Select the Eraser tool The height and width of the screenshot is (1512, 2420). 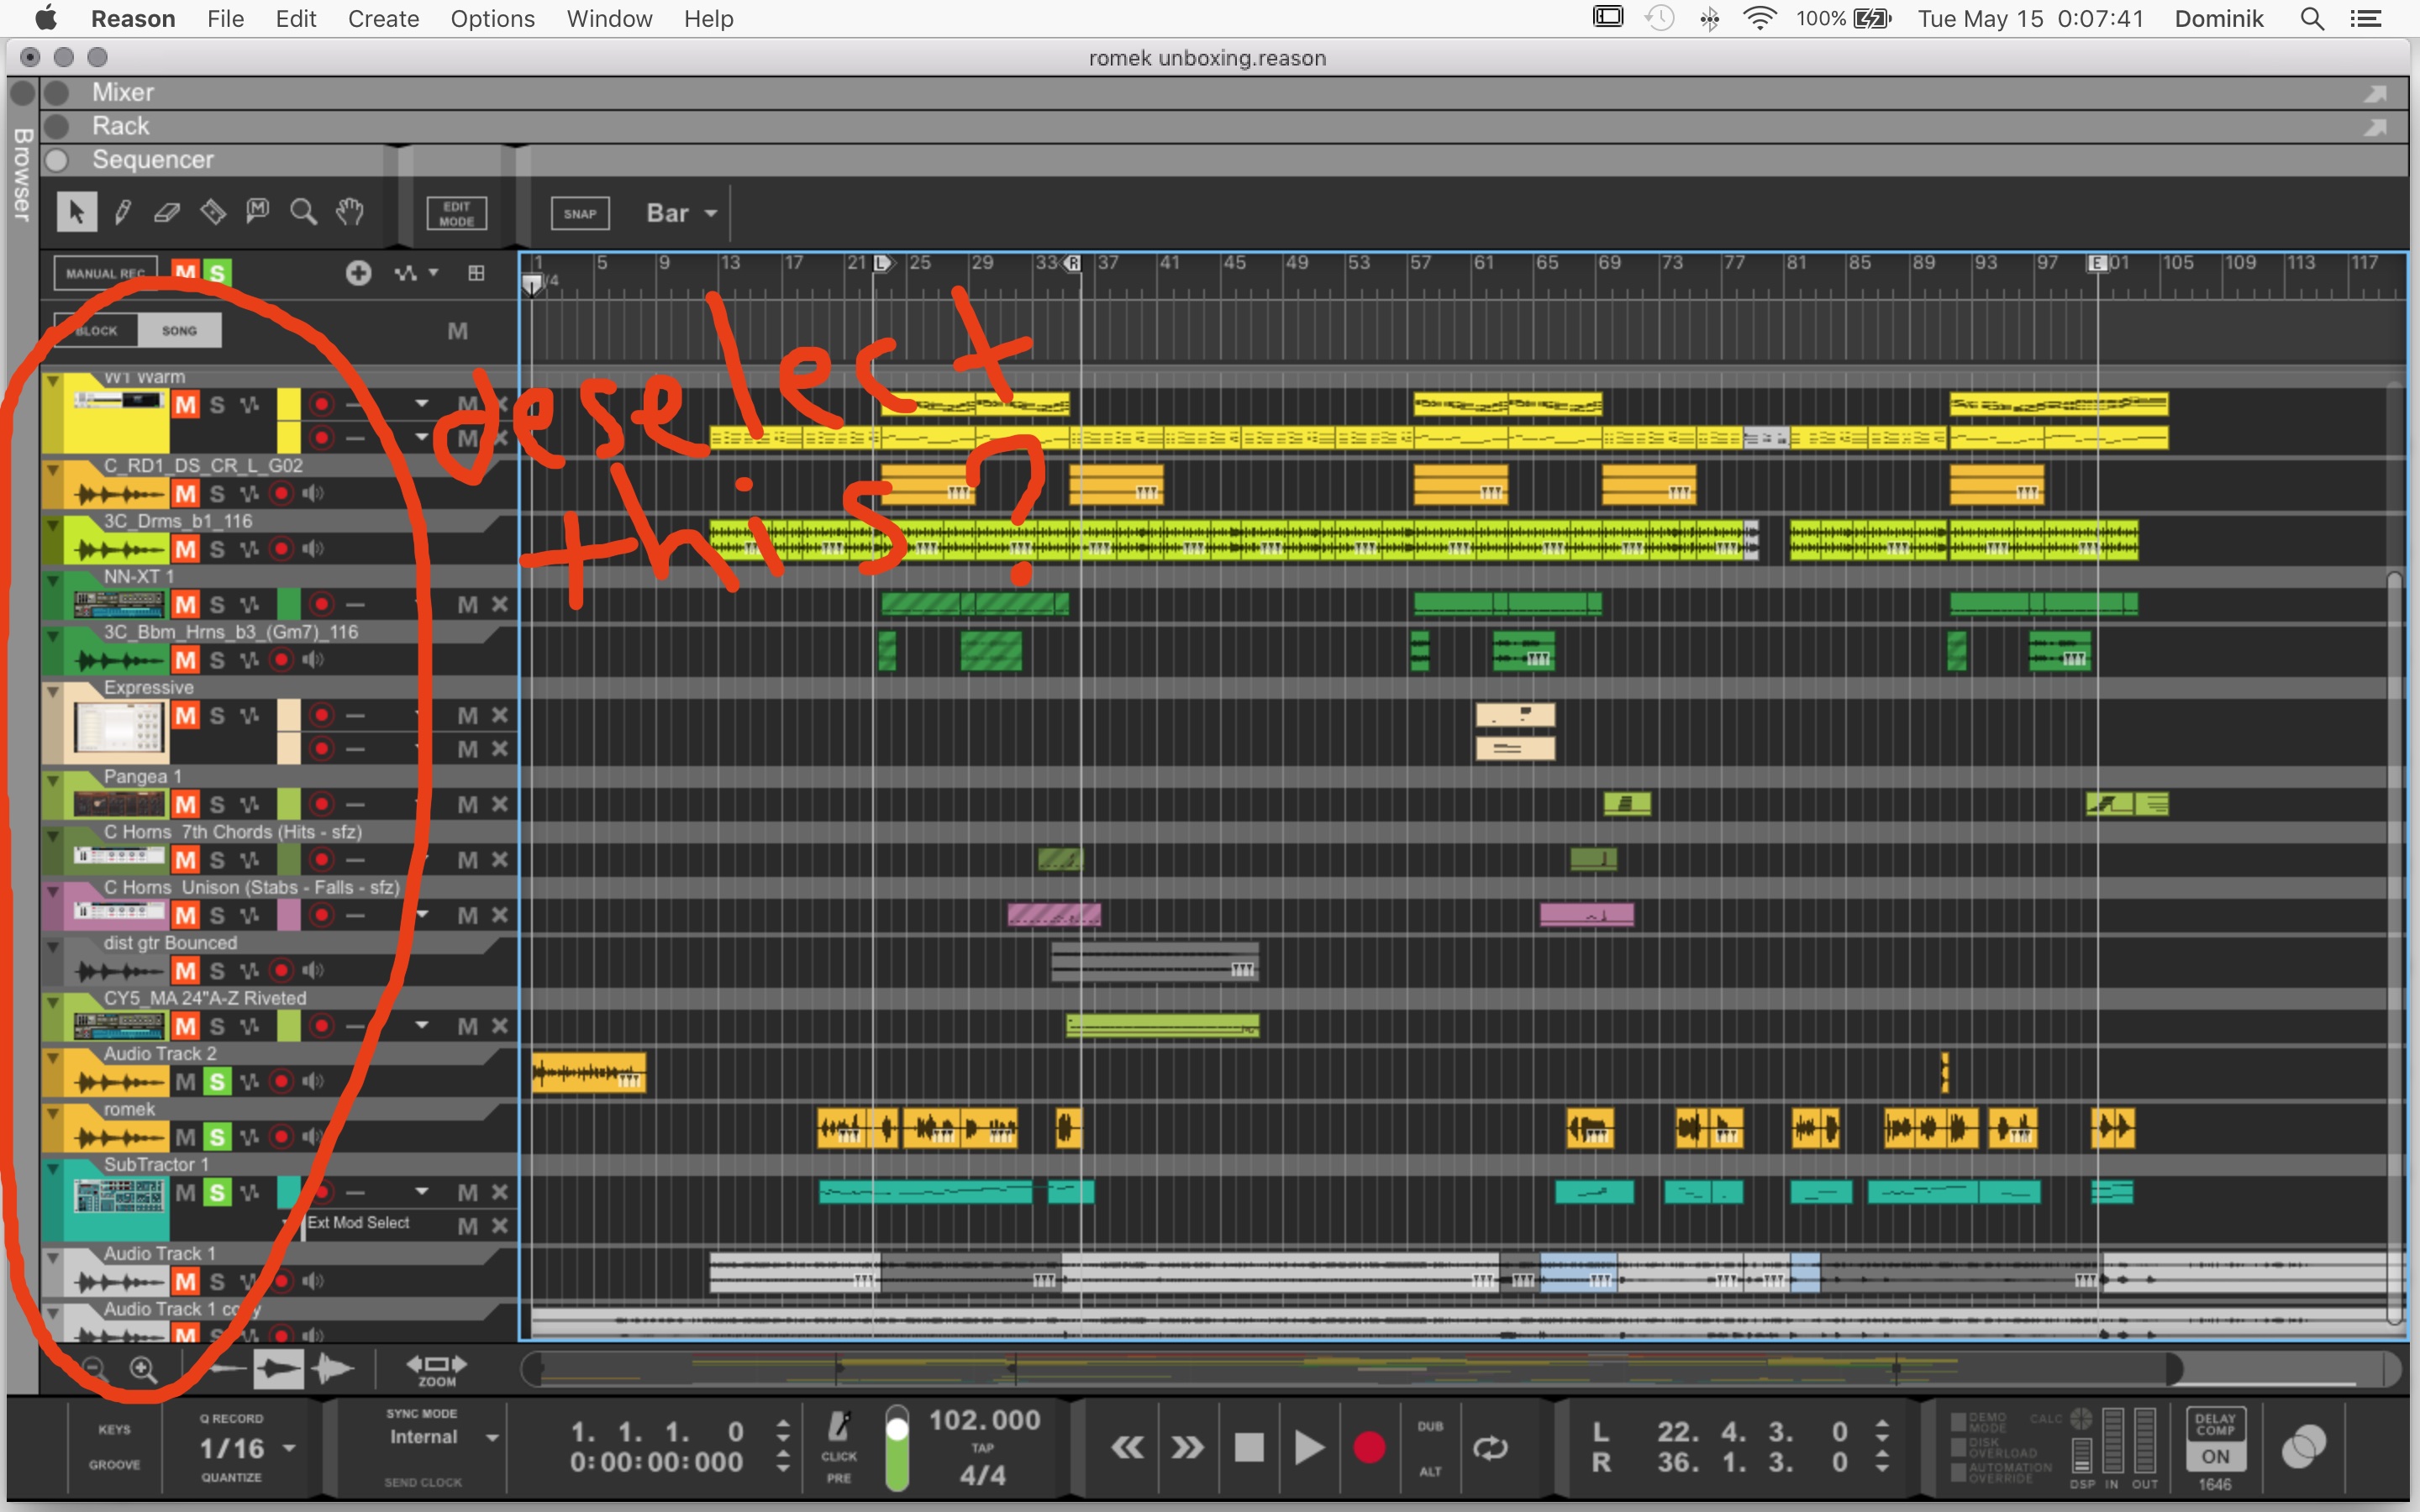click(167, 212)
